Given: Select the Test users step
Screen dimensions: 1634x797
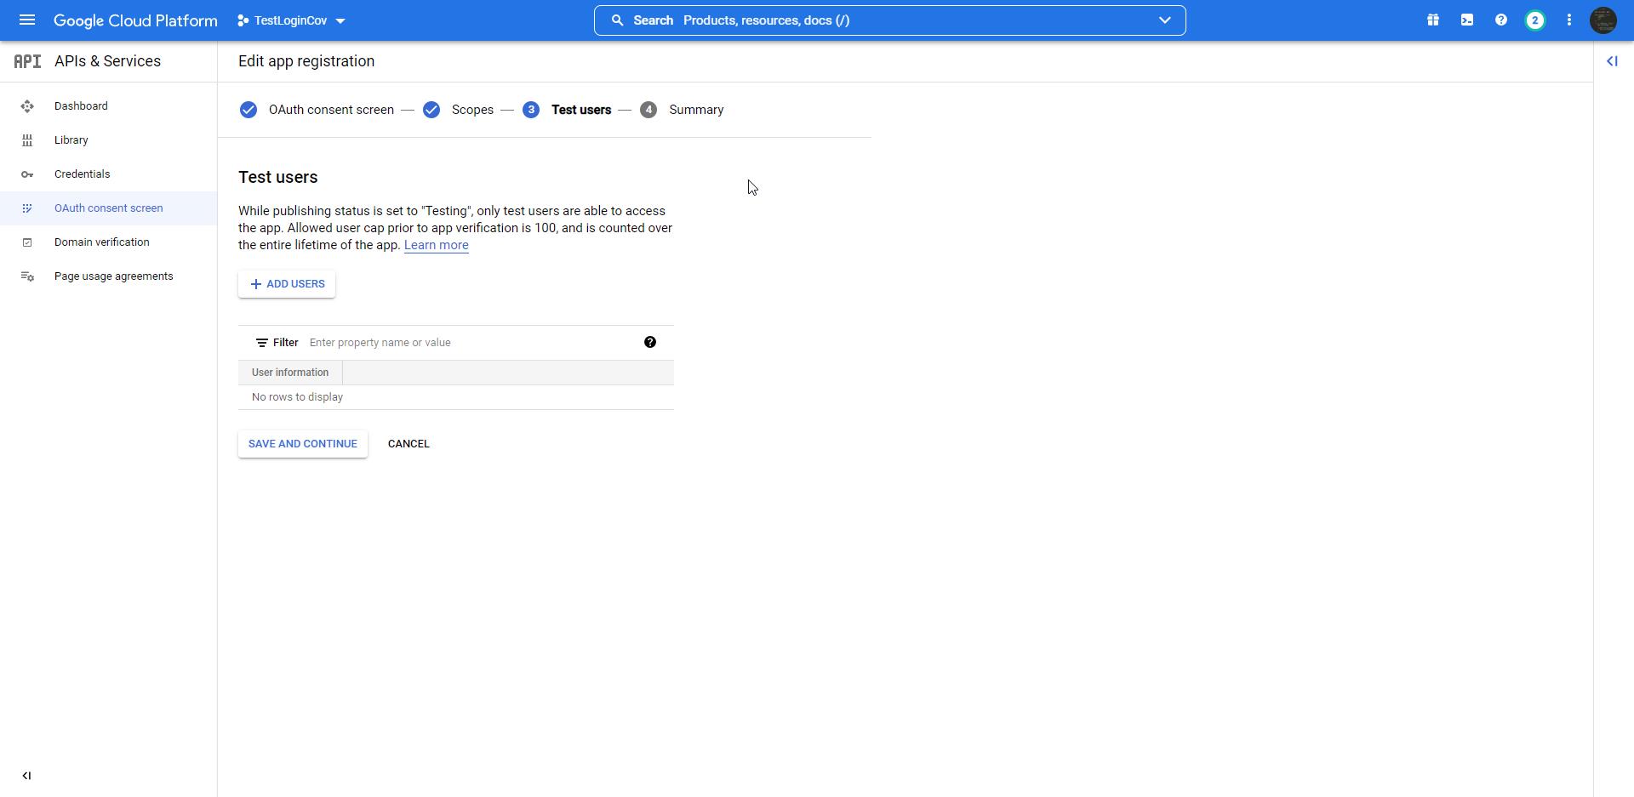Looking at the screenshot, I should click(581, 110).
